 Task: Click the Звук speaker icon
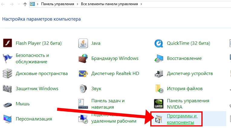(x=83, y=89)
